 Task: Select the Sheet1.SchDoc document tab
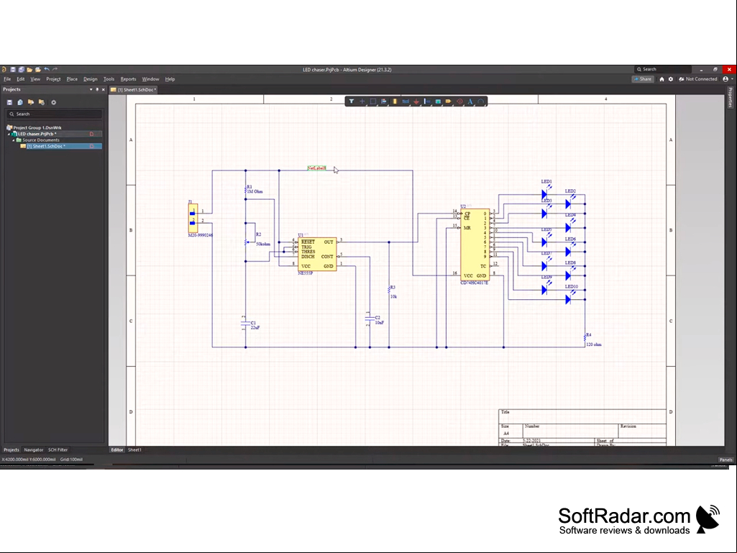click(x=134, y=90)
